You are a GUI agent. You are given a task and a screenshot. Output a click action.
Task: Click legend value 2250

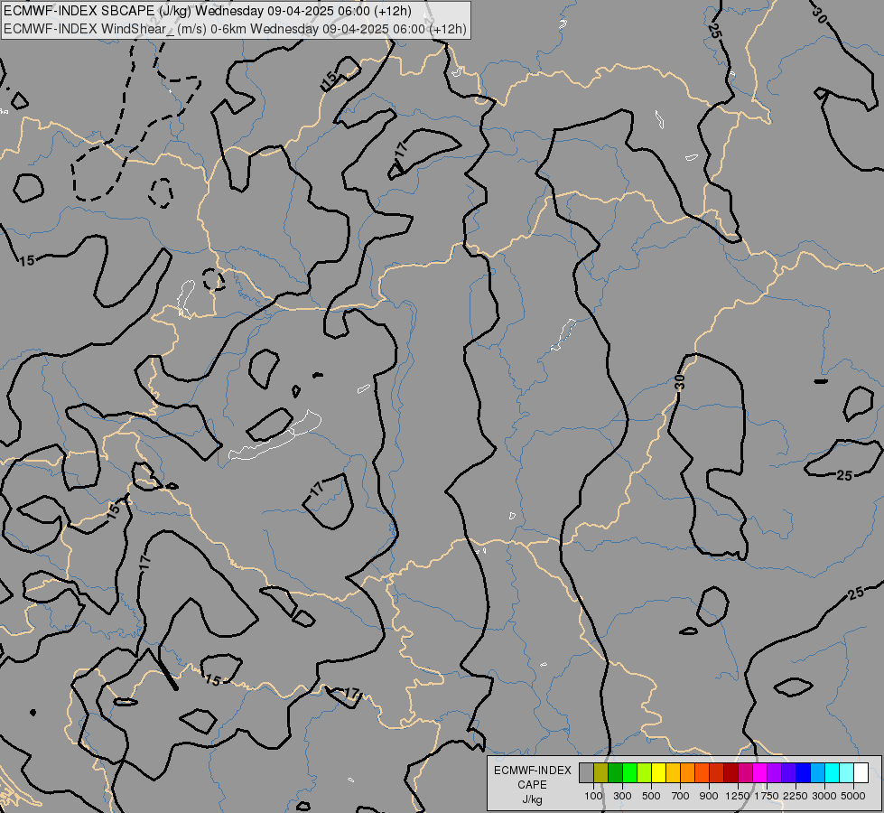tap(796, 796)
